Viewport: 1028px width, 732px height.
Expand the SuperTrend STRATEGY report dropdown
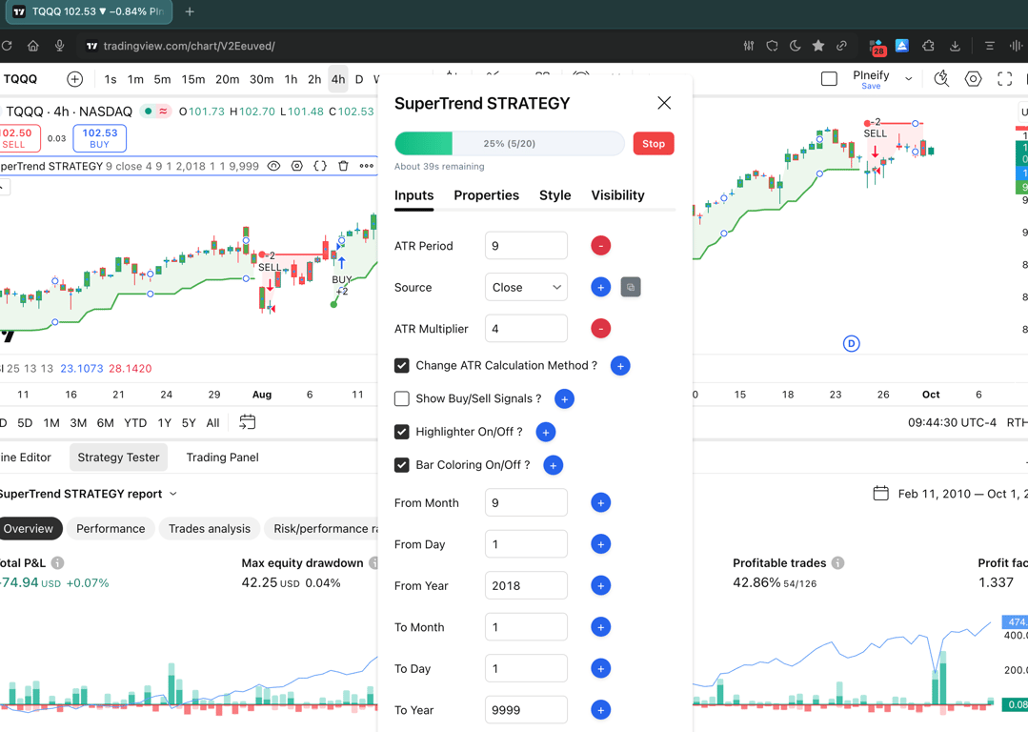[x=173, y=494]
